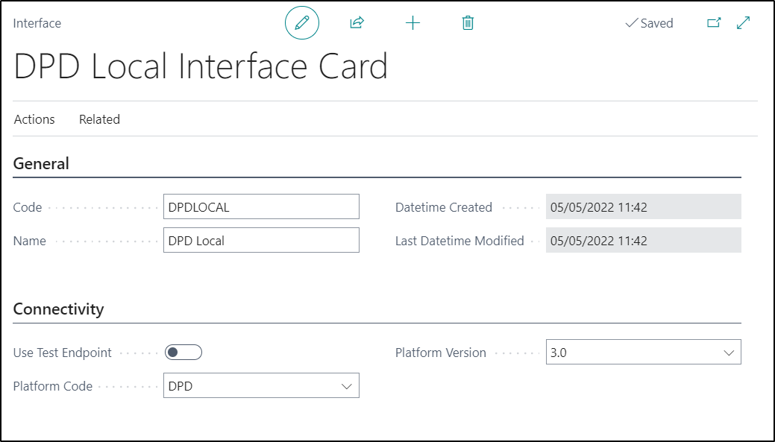Click the Platform Version field label
775x442 pixels.
click(x=441, y=353)
